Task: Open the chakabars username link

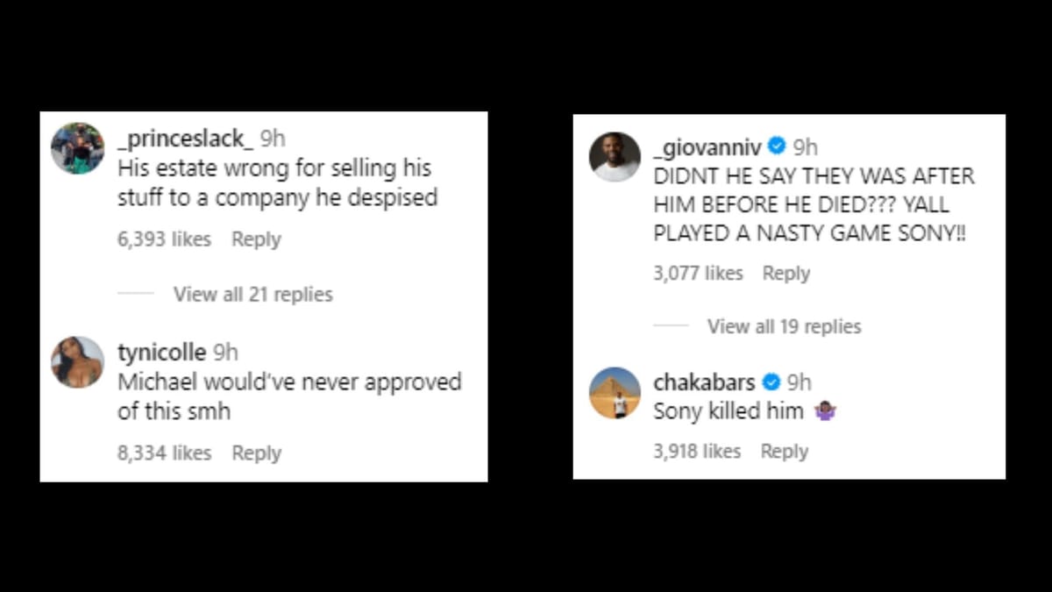Action: coord(705,382)
